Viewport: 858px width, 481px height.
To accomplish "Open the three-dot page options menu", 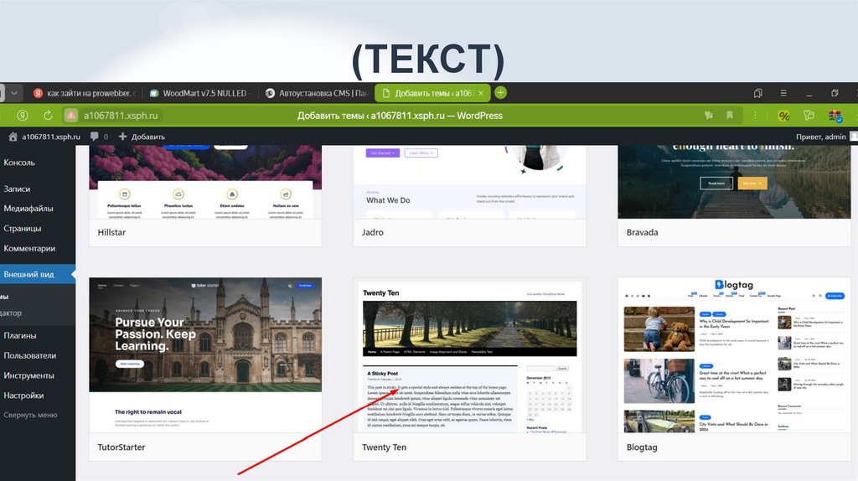I will point(755,116).
